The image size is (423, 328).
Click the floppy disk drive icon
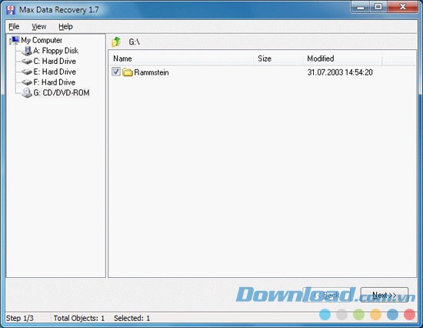tap(27, 51)
